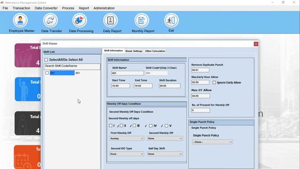Expand the Second WO Type dropdown

pyautogui.click(x=127, y=154)
